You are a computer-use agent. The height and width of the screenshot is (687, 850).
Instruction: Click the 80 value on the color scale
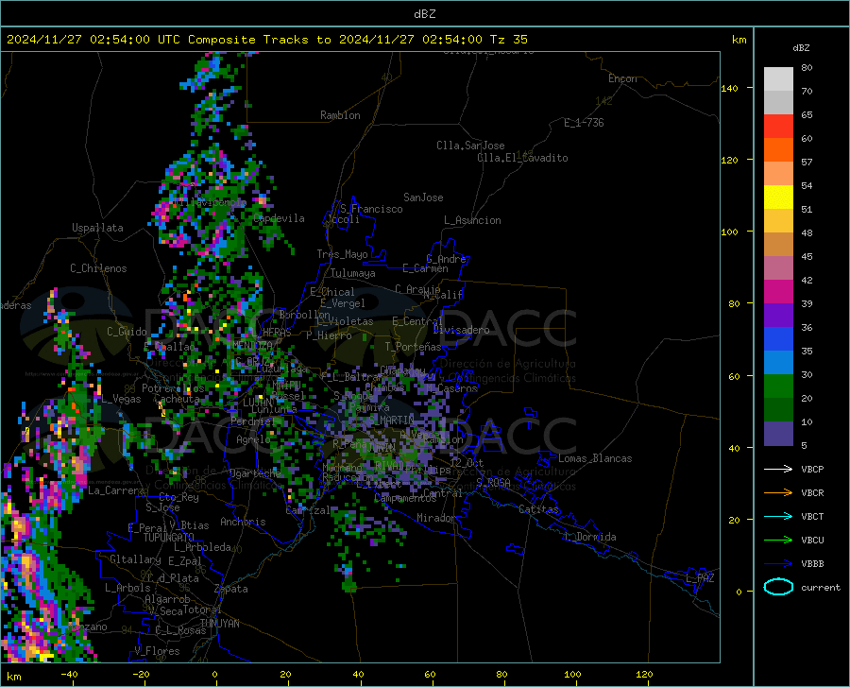807,68
